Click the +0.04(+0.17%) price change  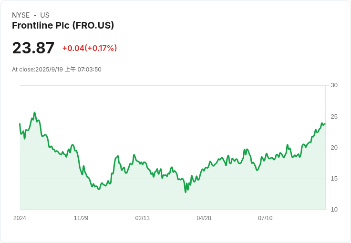(x=90, y=48)
